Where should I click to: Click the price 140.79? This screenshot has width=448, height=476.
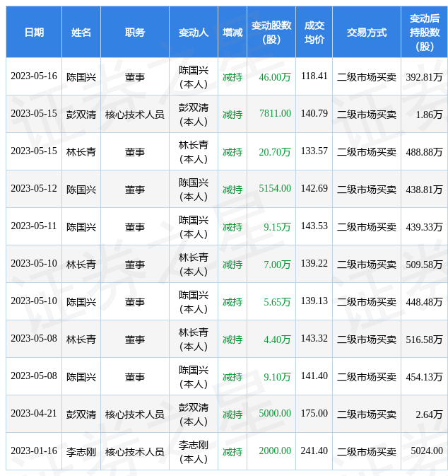click(x=314, y=114)
